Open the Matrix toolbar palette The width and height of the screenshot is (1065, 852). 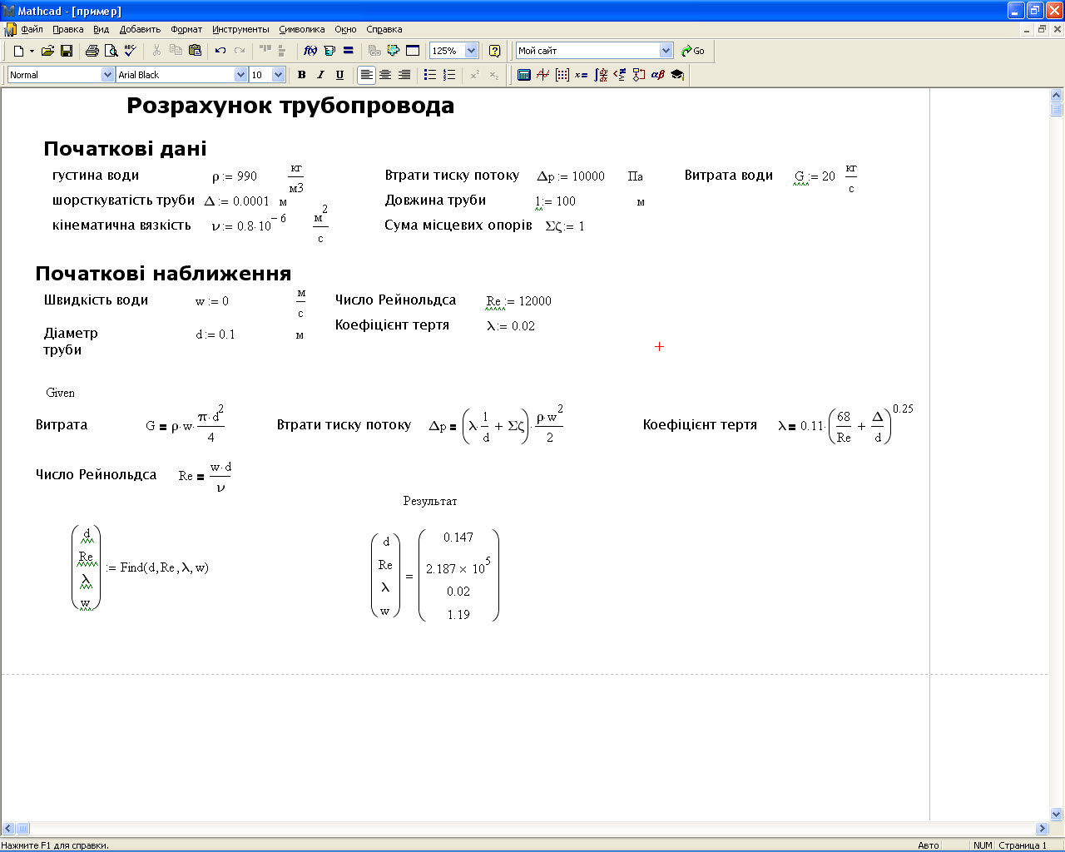tap(562, 75)
